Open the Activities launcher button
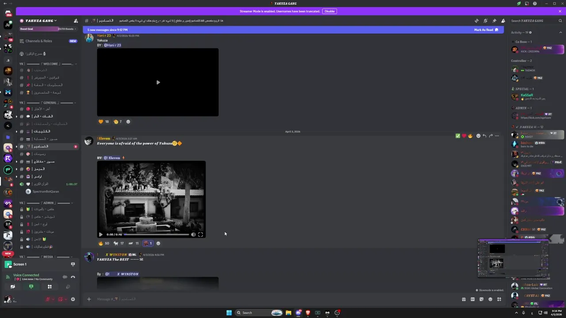Screen dimensions: 566x318 (50, 287)
